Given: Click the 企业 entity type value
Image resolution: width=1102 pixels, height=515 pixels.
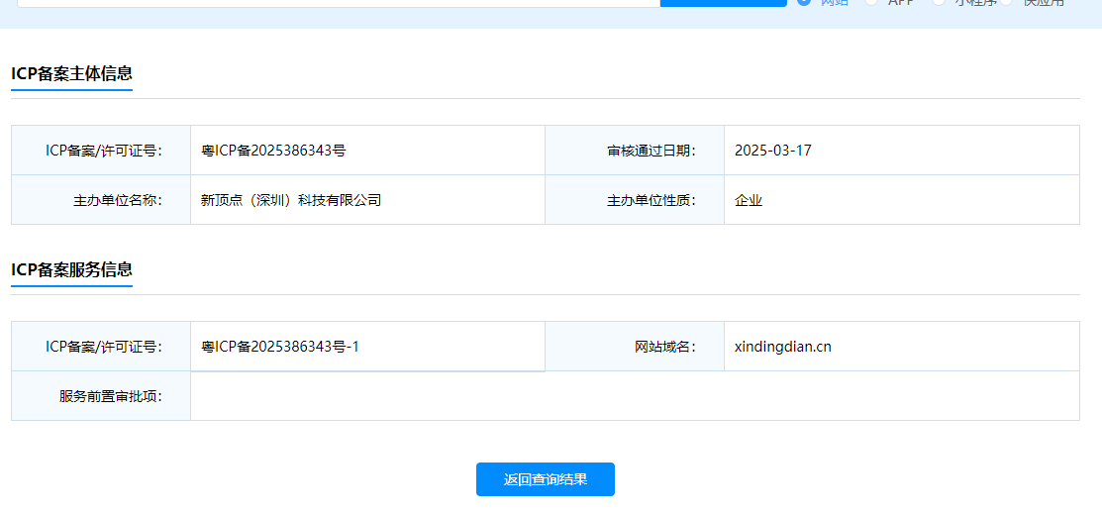Looking at the screenshot, I should 749,200.
